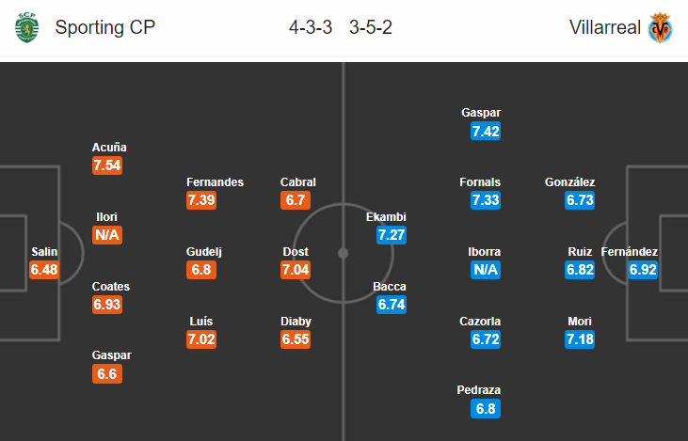Click Fernández's 6.92 goalkeeper rating

pyautogui.click(x=643, y=270)
